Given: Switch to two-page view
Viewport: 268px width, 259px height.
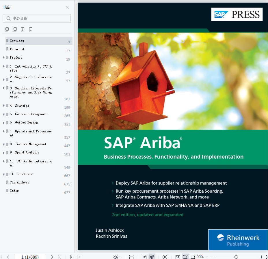Looking at the screenshot, I should coord(152,257).
